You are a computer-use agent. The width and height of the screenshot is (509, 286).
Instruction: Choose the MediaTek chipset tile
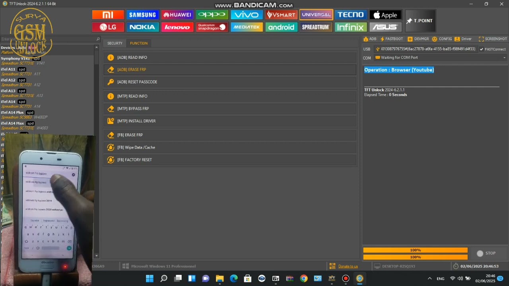(x=247, y=27)
